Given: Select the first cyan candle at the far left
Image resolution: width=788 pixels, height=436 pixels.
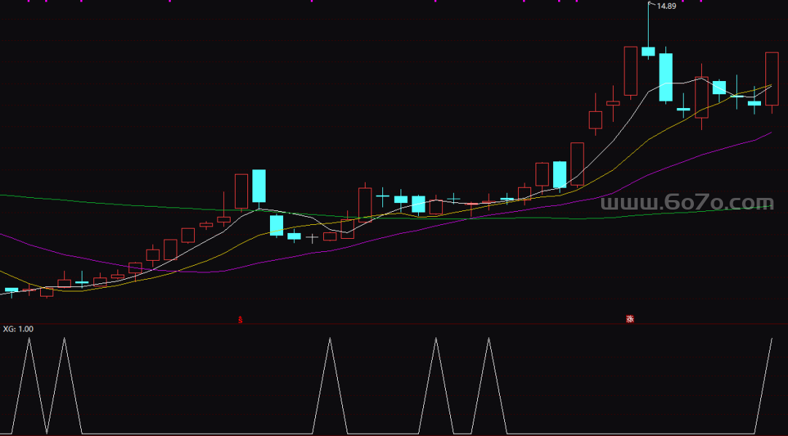Looking at the screenshot, I should coord(12,290).
